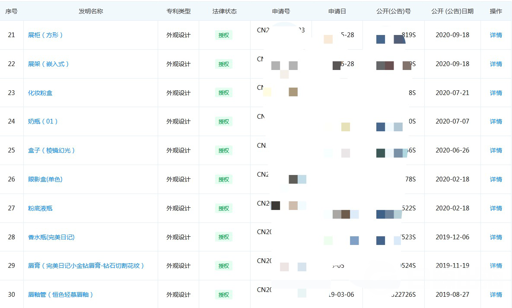512x308 pixels.
Task: Click the 化妆粉盒 patent name
Action: (40, 93)
